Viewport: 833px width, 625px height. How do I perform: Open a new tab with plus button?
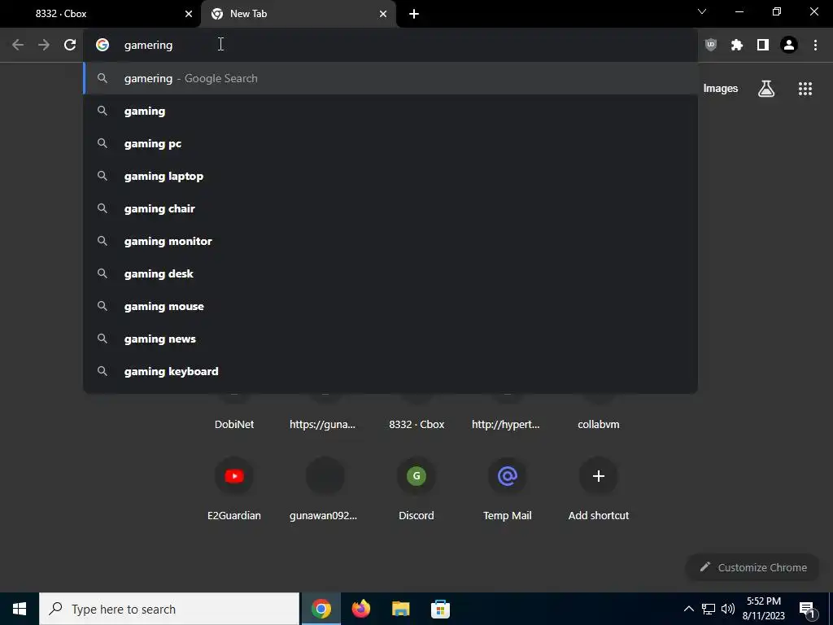414,14
